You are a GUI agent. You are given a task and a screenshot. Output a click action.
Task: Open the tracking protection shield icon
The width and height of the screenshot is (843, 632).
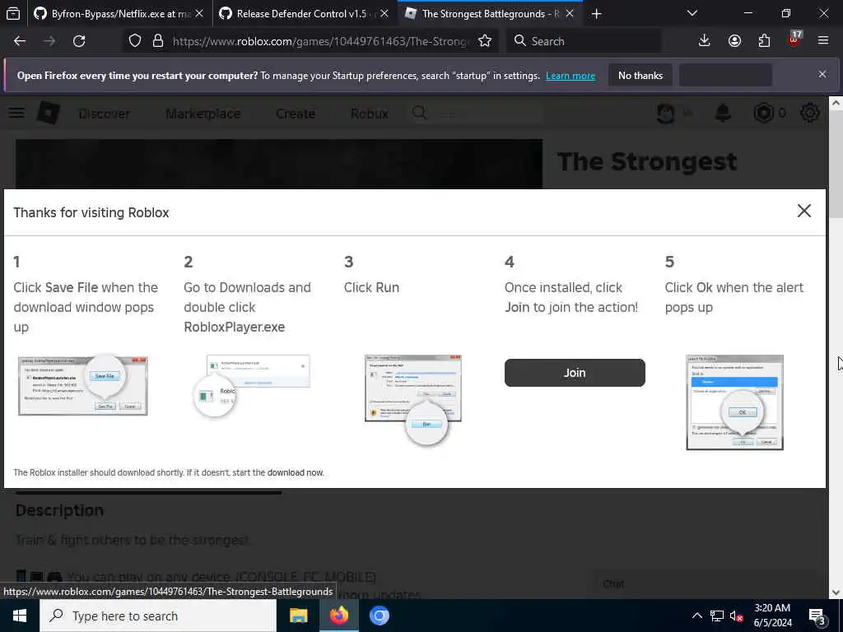(x=135, y=41)
